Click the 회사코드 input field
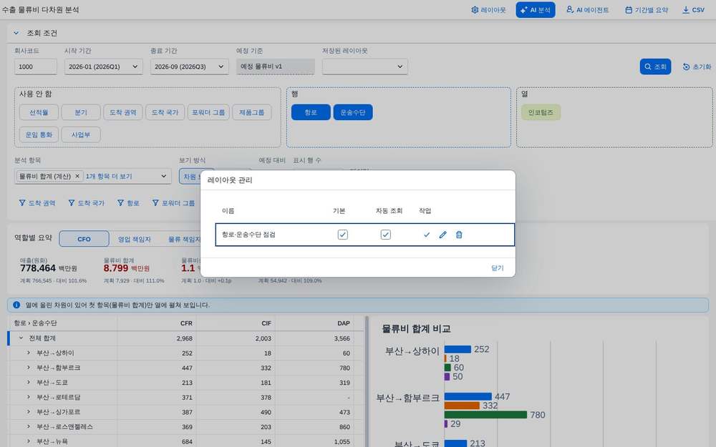716x447 pixels. click(x=36, y=67)
